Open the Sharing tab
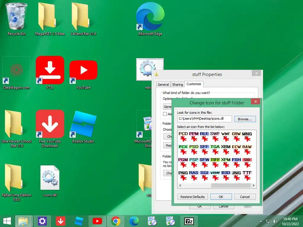The width and height of the screenshot is (303, 227). pyautogui.click(x=178, y=85)
